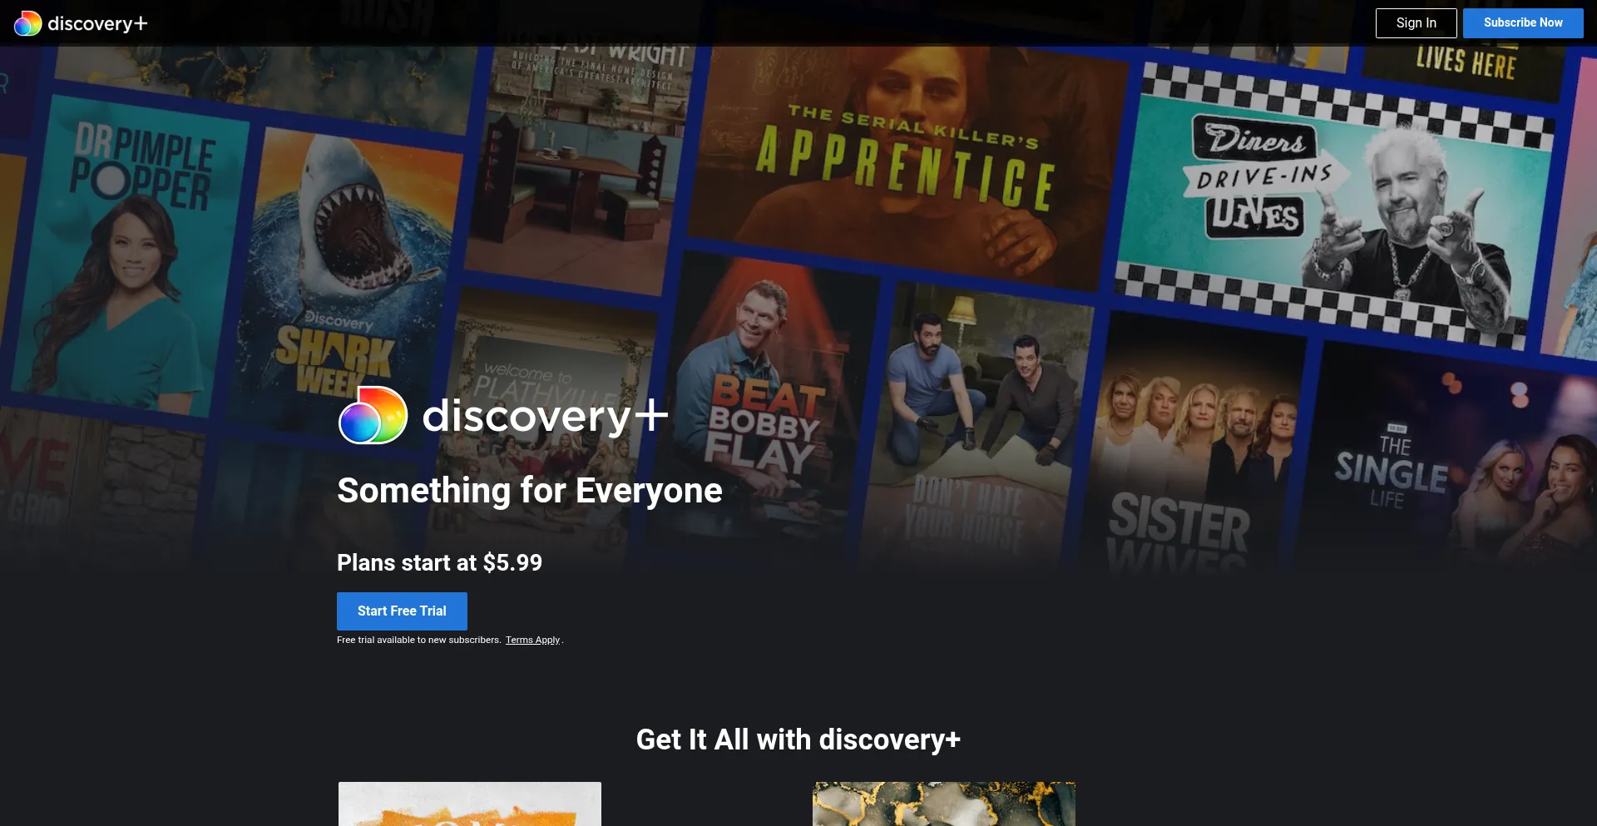
Task: Click the gold marble thumbnail below heading
Action: click(944, 804)
